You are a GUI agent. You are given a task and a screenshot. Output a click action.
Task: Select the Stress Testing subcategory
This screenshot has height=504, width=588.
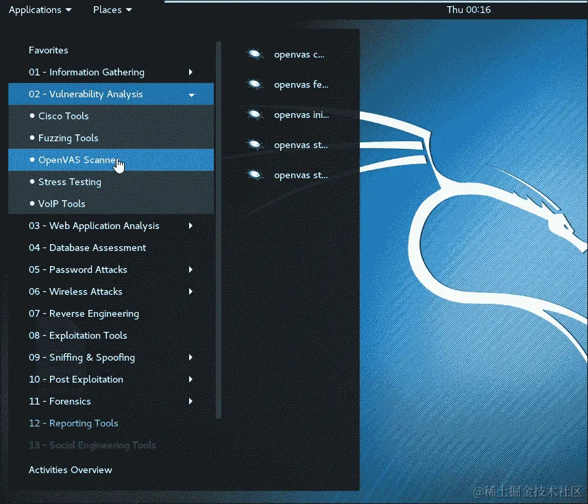(111, 182)
